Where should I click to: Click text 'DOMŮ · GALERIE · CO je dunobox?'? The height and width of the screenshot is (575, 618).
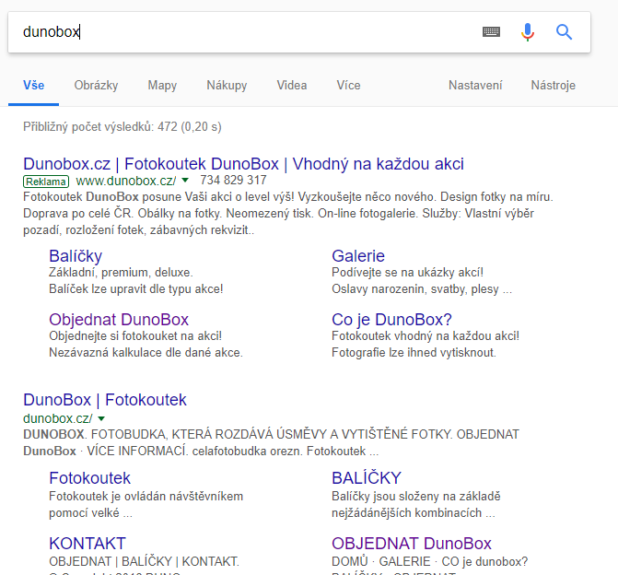tap(429, 561)
